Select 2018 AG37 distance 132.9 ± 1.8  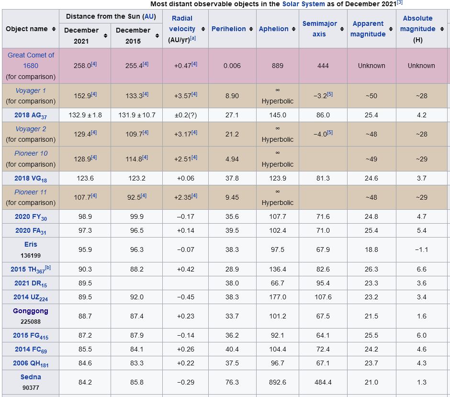(85, 115)
